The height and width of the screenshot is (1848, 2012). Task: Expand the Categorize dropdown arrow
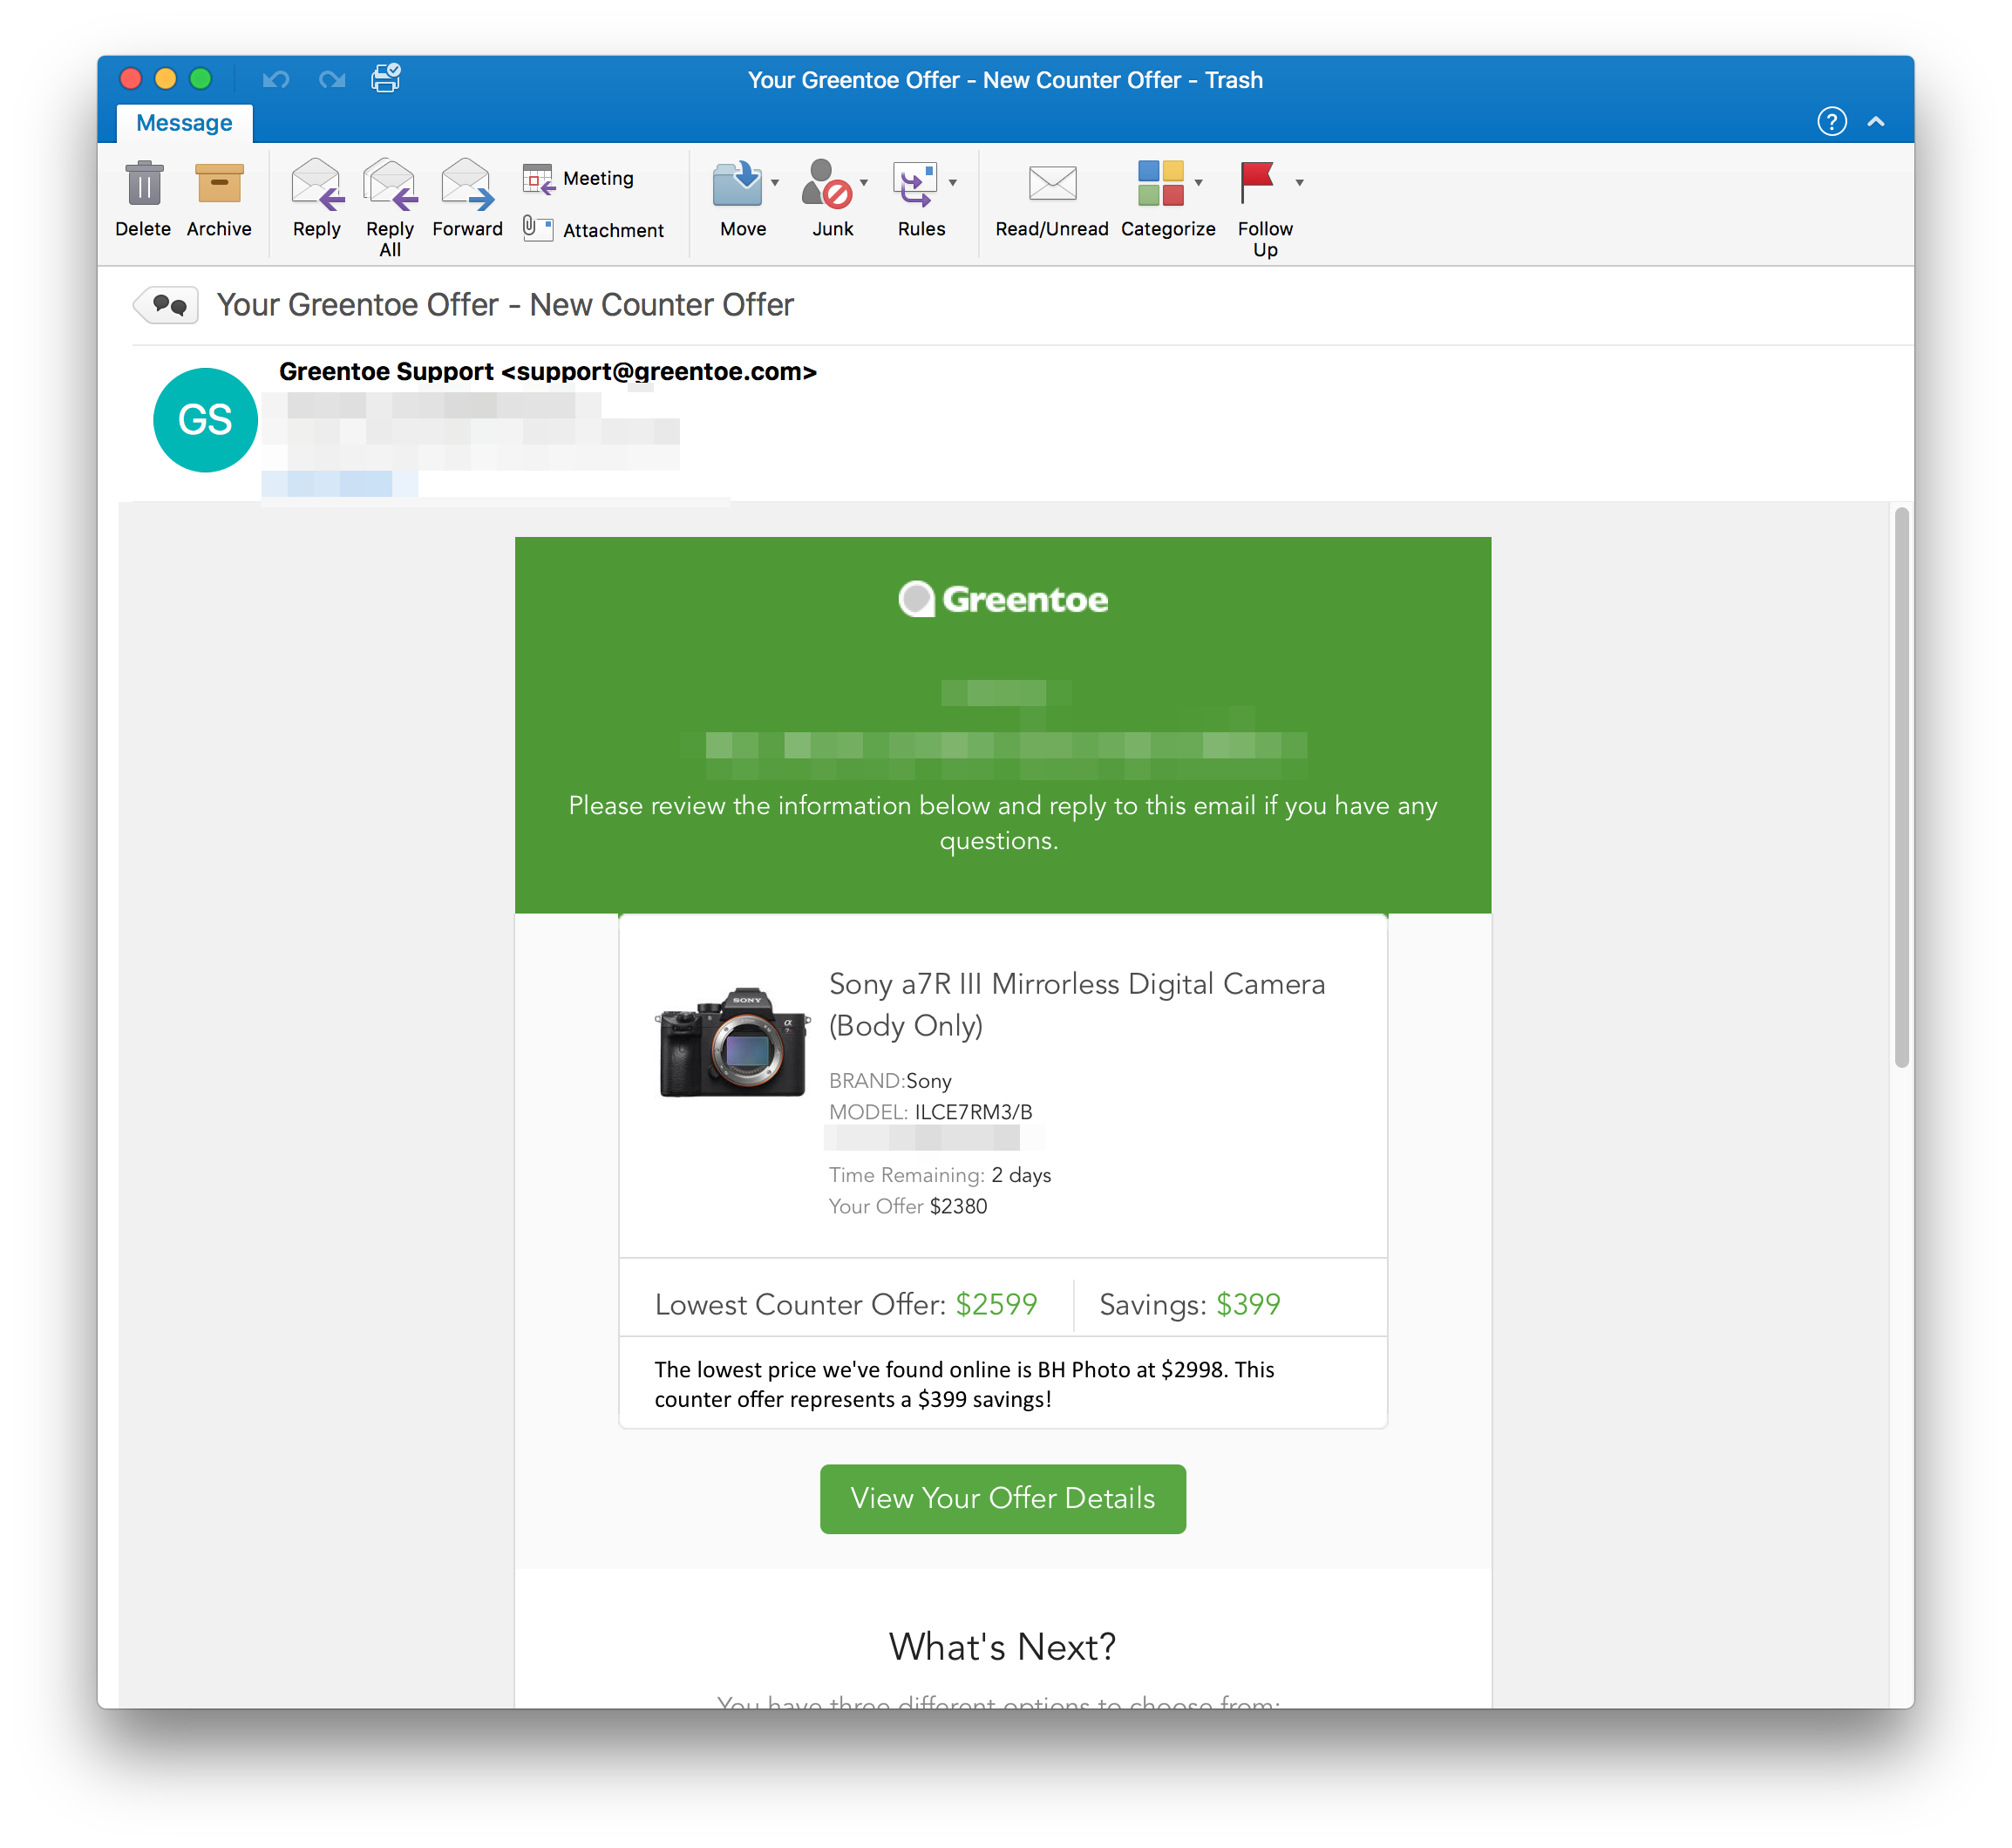pyautogui.click(x=1198, y=183)
